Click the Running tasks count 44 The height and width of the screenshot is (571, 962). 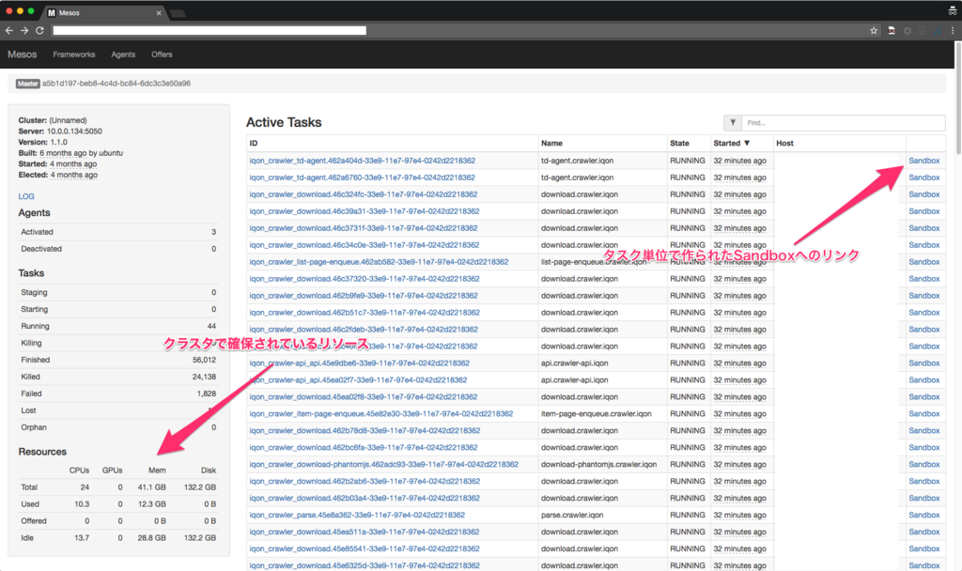pos(211,326)
